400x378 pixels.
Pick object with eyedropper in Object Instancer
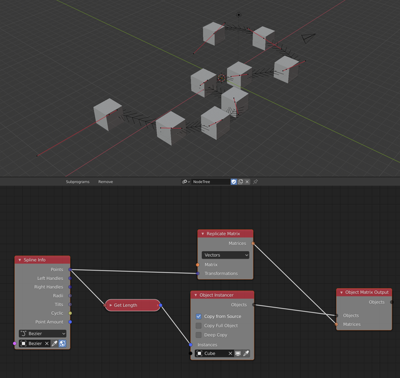pos(246,353)
